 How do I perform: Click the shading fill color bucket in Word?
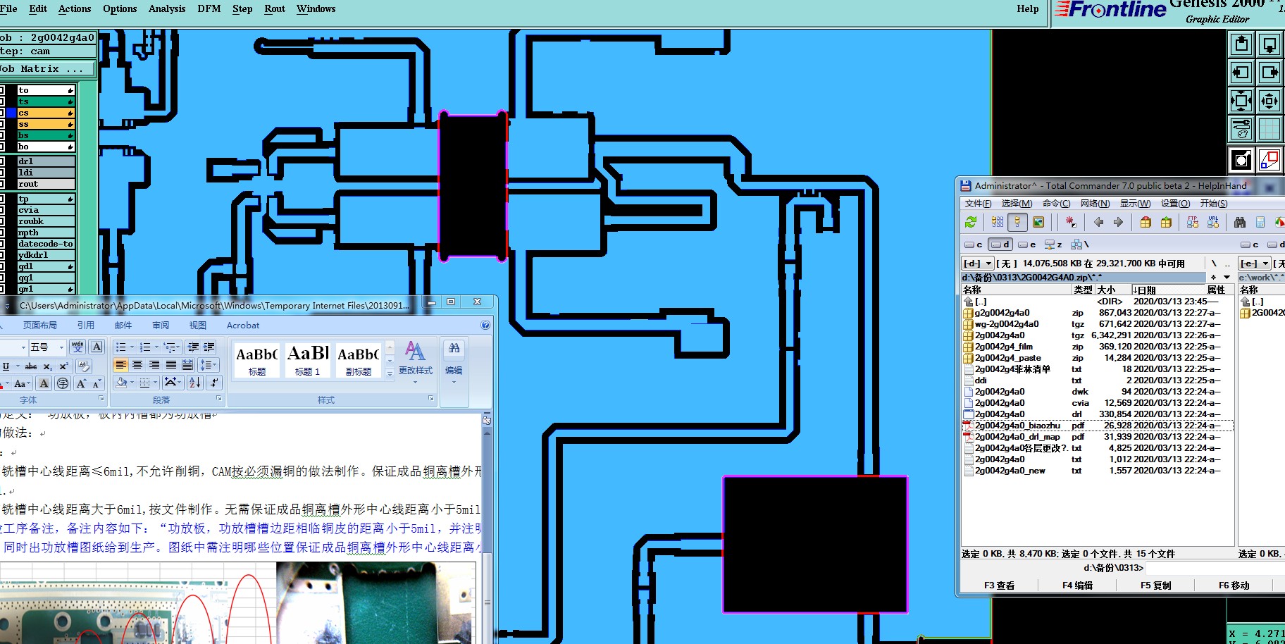coord(122,382)
